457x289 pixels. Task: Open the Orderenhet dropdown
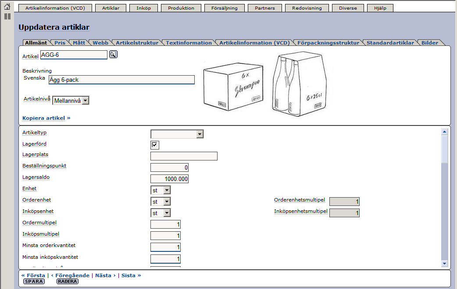point(161,202)
